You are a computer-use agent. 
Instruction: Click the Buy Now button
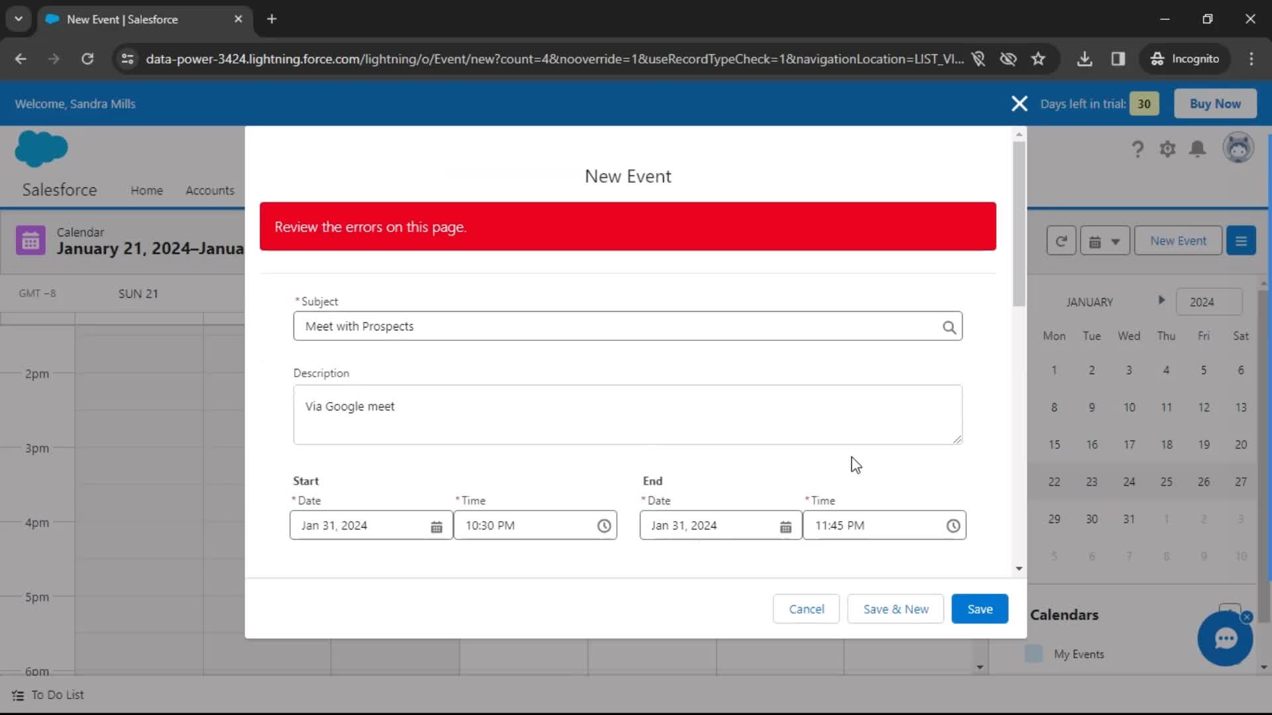1215,104
